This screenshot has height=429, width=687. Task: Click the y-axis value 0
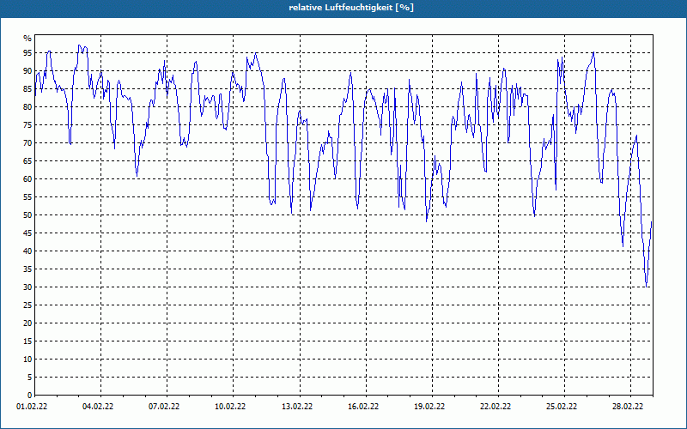[x=30, y=396]
